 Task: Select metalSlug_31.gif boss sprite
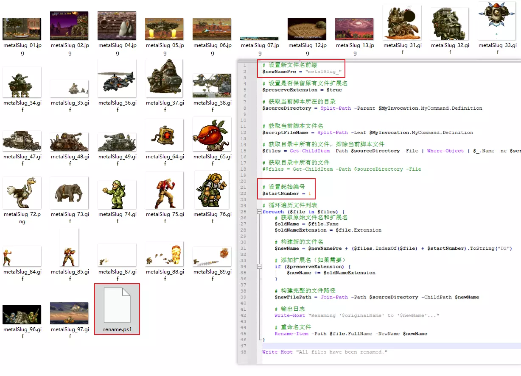402,22
